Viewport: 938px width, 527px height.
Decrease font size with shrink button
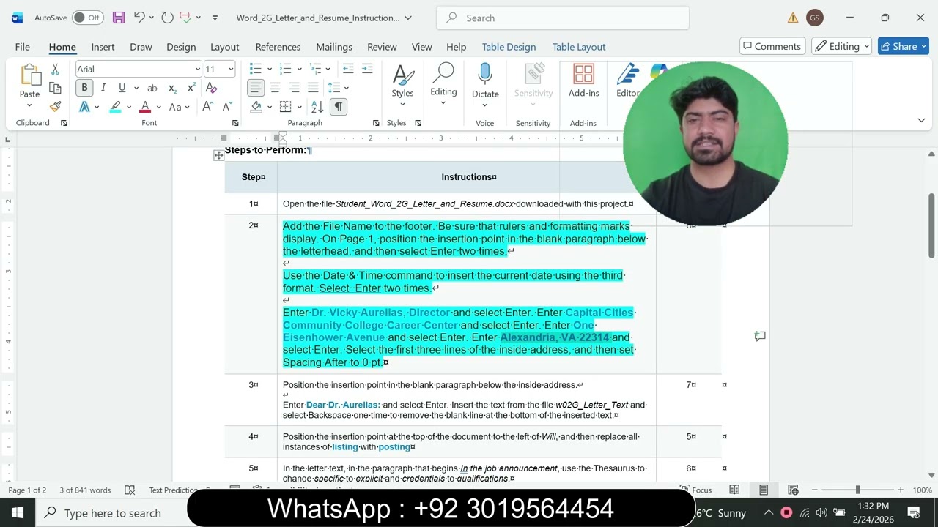point(226,107)
